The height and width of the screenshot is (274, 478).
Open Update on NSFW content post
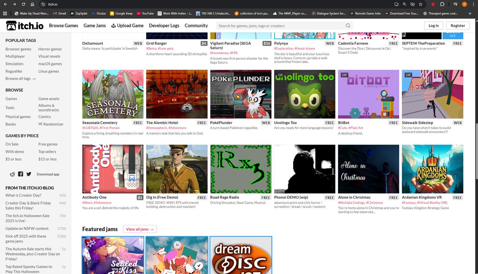point(27,229)
